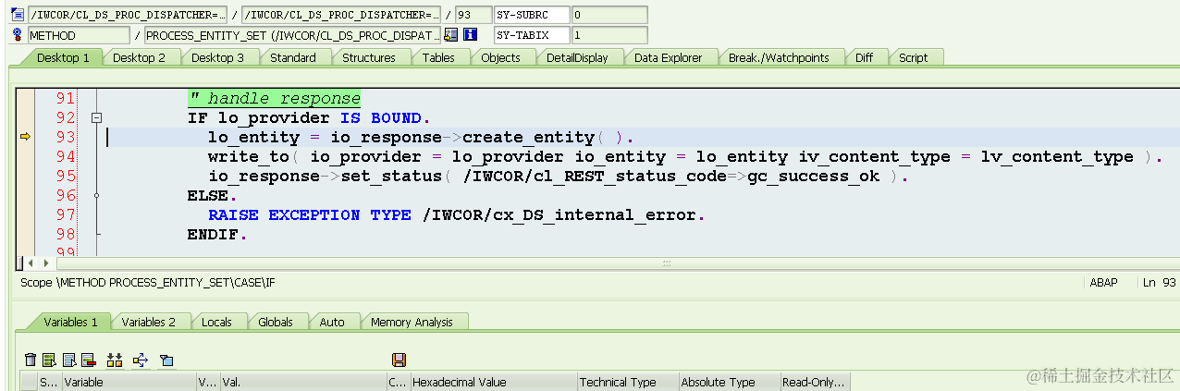This screenshot has width=1180, height=391.
Task: Switch to the Diff tab
Action: point(864,57)
